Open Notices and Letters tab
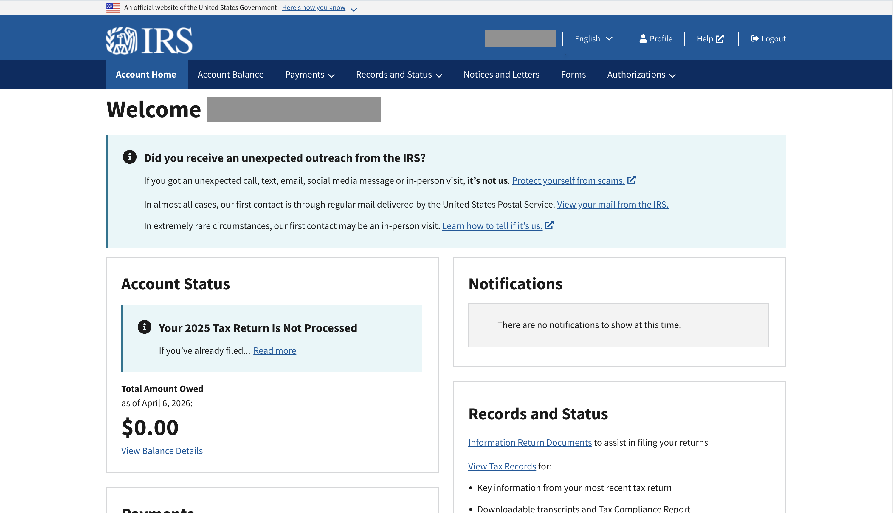Viewport: 893px width, 513px height. (501, 75)
